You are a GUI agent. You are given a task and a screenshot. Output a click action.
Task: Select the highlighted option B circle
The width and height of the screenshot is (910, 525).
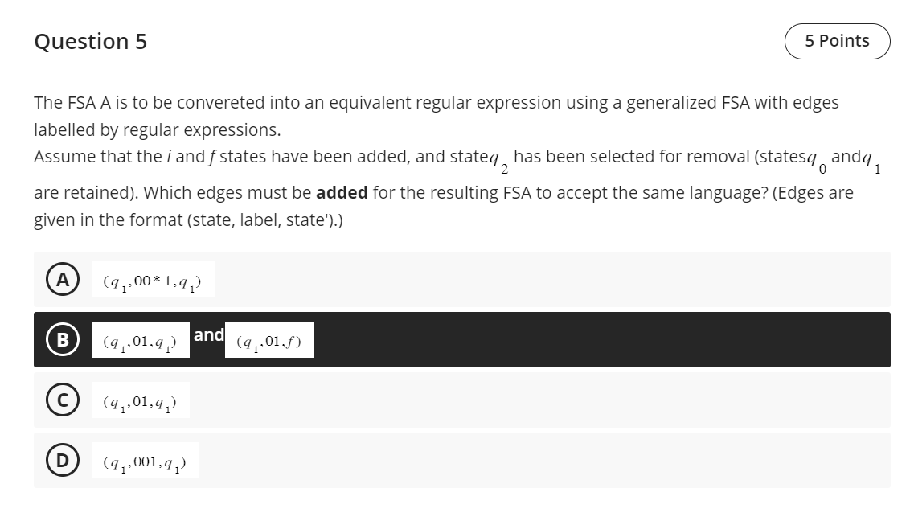[x=63, y=339]
